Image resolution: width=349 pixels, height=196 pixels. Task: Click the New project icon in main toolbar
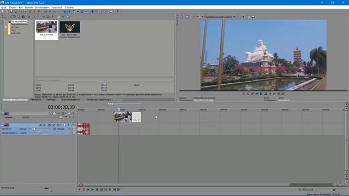2,11
